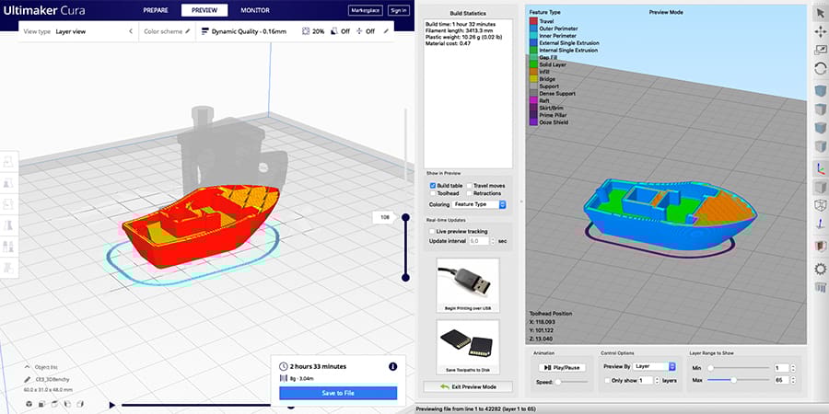
Task: Click the Update interval field
Action: coord(478,241)
